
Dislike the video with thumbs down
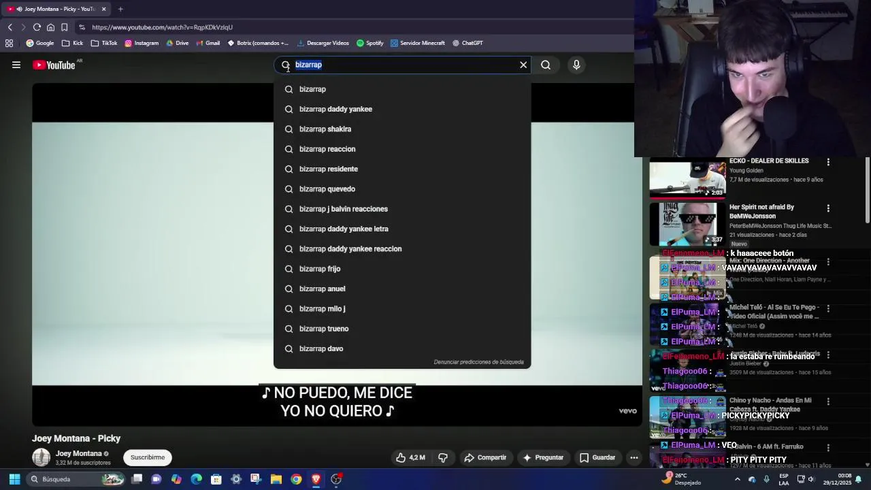pyautogui.click(x=443, y=457)
